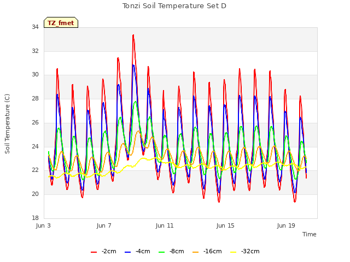Toggle the -4cm series in legend
The height and width of the screenshot is (262, 350).
click(x=137, y=252)
